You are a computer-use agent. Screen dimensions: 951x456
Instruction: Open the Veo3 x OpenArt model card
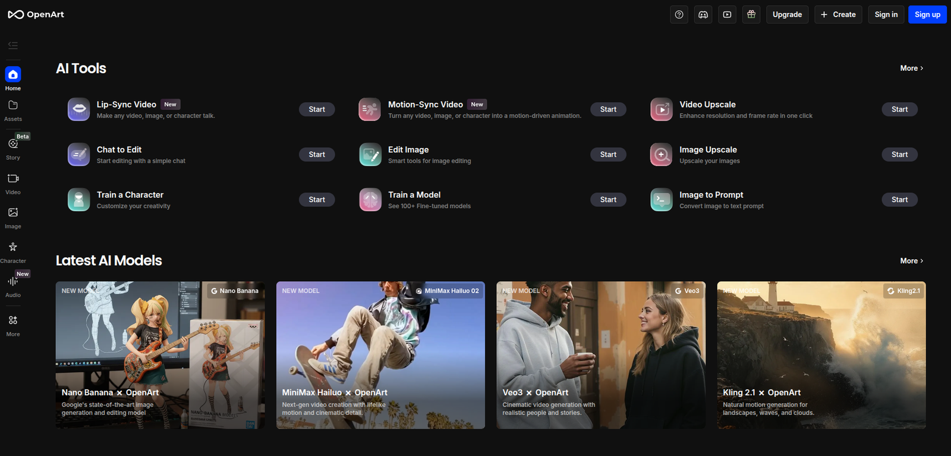click(600, 355)
